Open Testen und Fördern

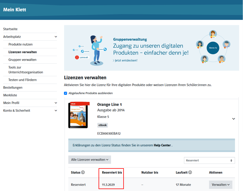pos(23,80)
